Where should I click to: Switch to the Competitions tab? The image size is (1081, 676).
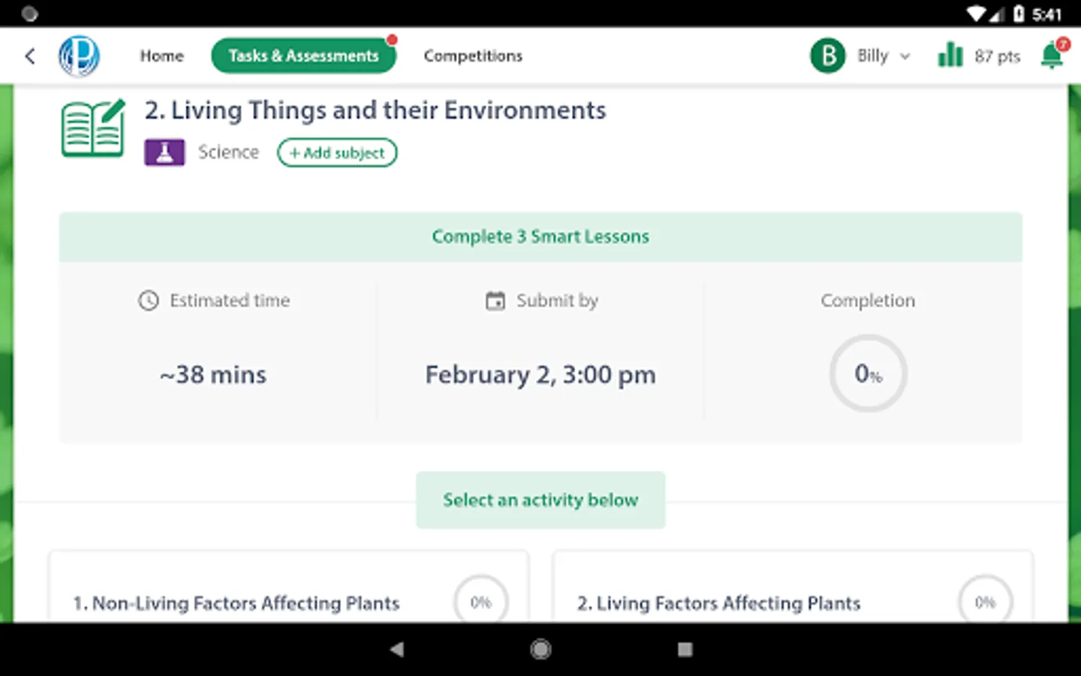coord(473,56)
